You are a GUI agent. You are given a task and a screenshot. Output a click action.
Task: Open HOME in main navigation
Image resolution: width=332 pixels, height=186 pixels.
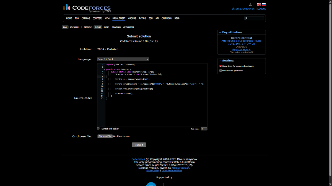pyautogui.click(x=69, y=18)
